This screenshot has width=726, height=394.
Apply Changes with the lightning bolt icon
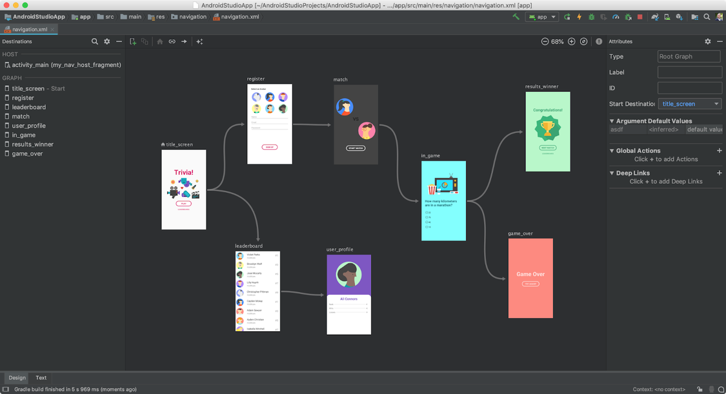click(x=579, y=17)
